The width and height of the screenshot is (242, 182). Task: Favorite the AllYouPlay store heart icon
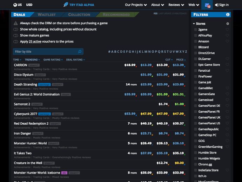pos(227,35)
